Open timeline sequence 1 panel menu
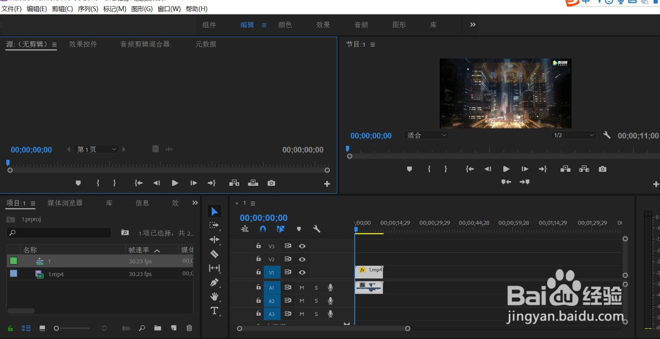This screenshot has height=339, width=660. coord(253,203)
